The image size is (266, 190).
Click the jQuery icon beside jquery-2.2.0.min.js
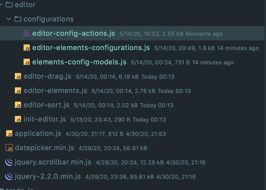pos(9,176)
